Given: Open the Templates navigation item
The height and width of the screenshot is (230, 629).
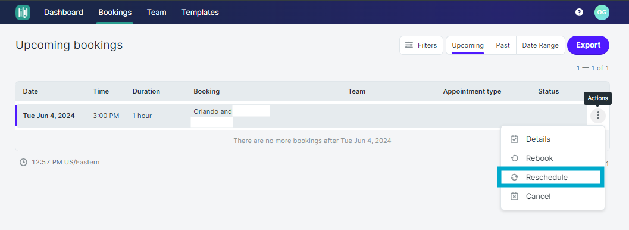Looking at the screenshot, I should (x=200, y=13).
